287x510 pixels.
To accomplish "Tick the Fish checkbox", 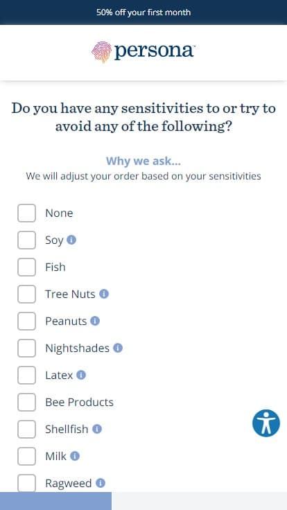I will (x=26, y=267).
